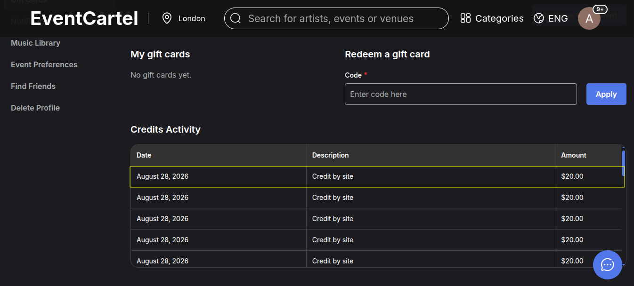Open Event Preferences in sidebar
The width and height of the screenshot is (634, 286).
(x=44, y=64)
